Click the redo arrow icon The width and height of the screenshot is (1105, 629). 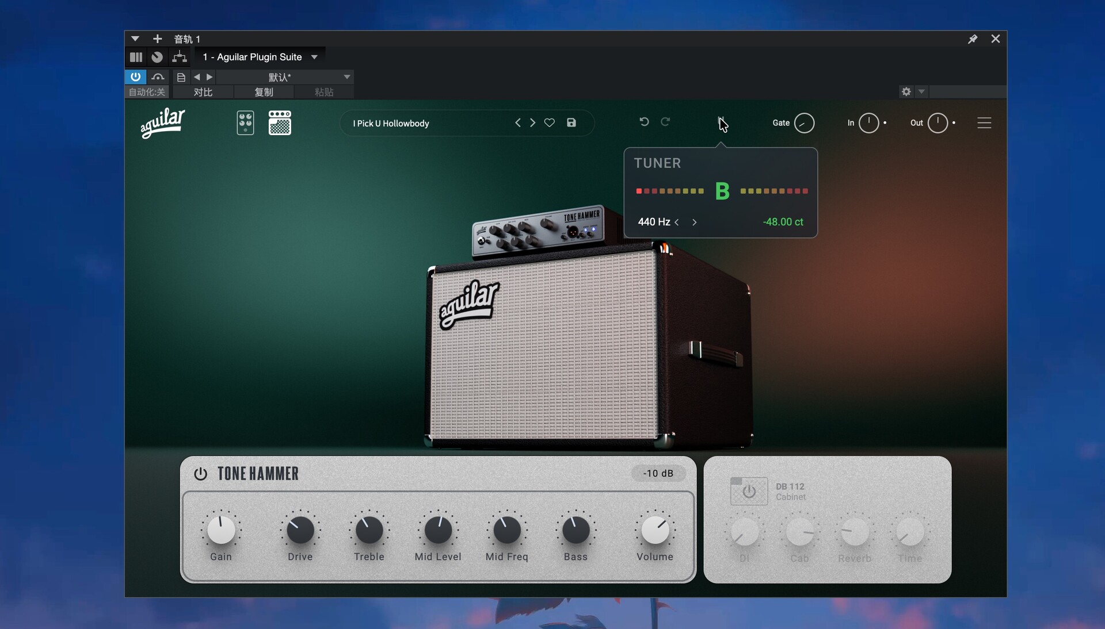click(x=665, y=122)
